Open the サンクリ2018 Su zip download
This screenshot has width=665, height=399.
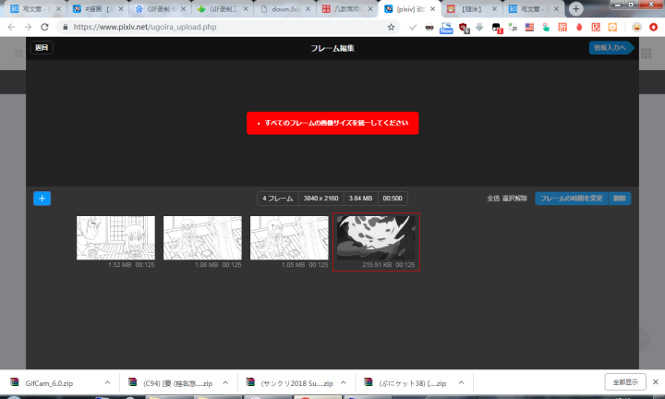coord(296,383)
